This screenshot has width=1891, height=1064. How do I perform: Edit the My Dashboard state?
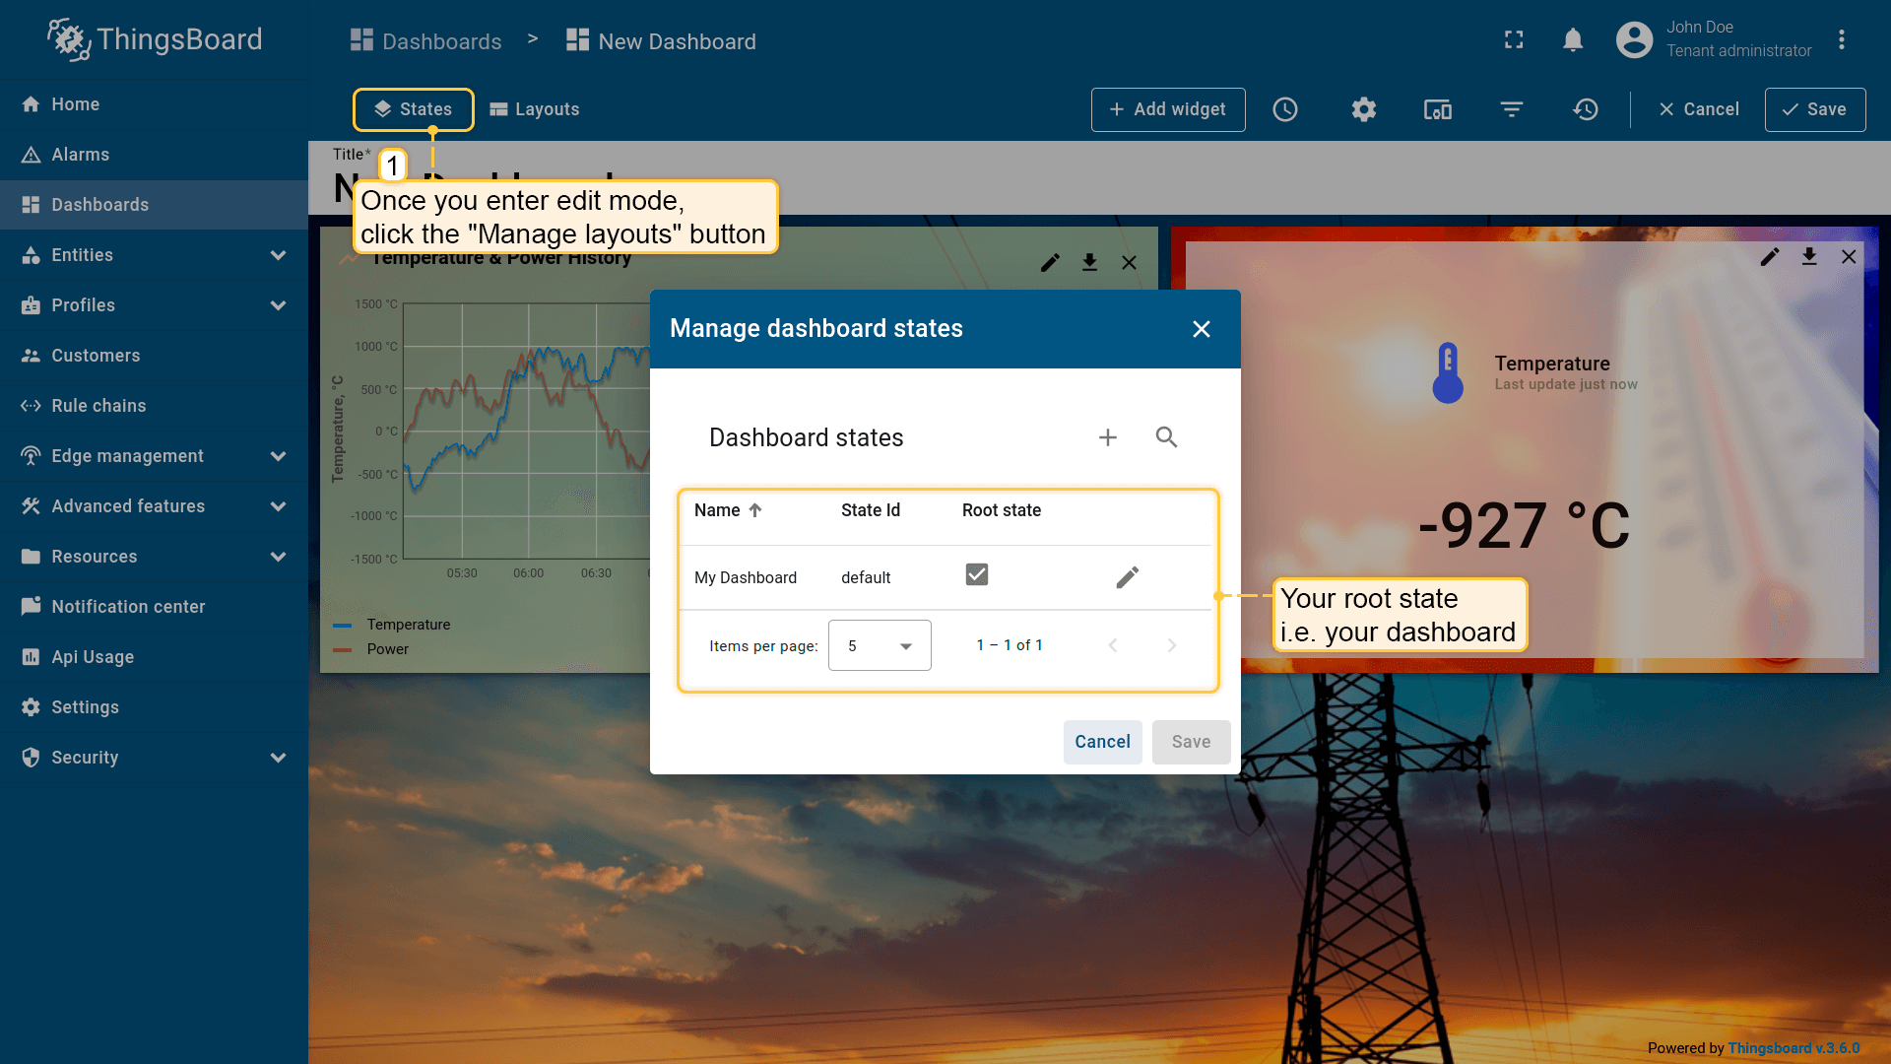pyautogui.click(x=1128, y=577)
